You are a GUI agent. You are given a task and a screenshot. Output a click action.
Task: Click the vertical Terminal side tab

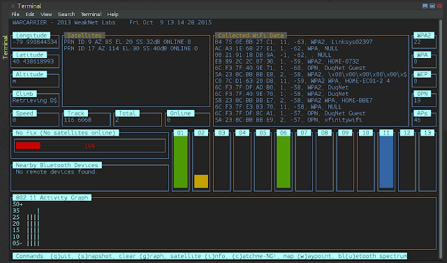(x=5, y=48)
